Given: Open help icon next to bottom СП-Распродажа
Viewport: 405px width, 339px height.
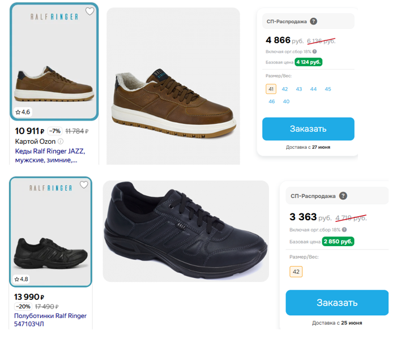Looking at the screenshot, I should click(x=343, y=196).
